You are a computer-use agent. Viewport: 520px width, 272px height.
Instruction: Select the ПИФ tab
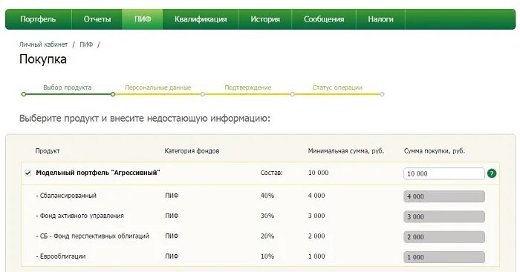[x=143, y=19]
